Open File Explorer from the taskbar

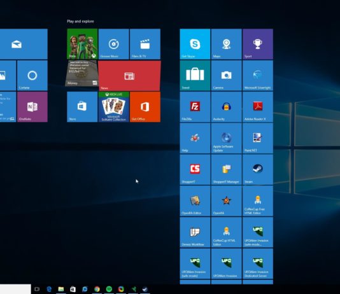point(61,289)
